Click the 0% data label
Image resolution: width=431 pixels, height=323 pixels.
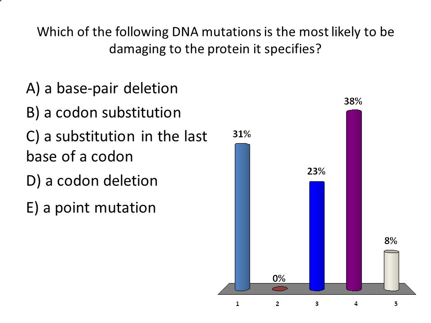point(279,279)
